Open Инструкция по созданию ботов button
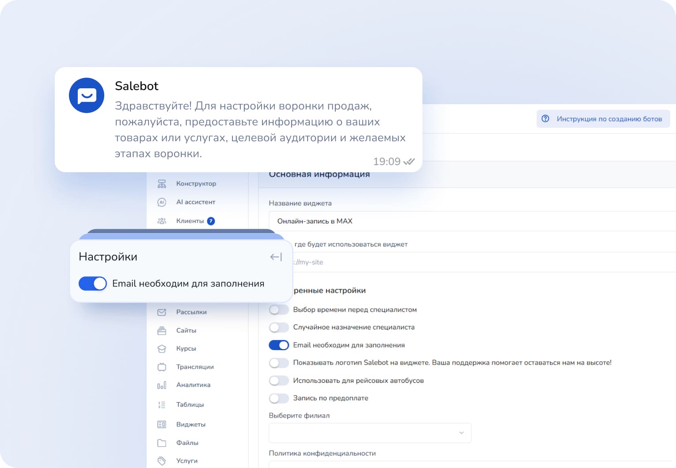The height and width of the screenshot is (468, 676). 603,119
